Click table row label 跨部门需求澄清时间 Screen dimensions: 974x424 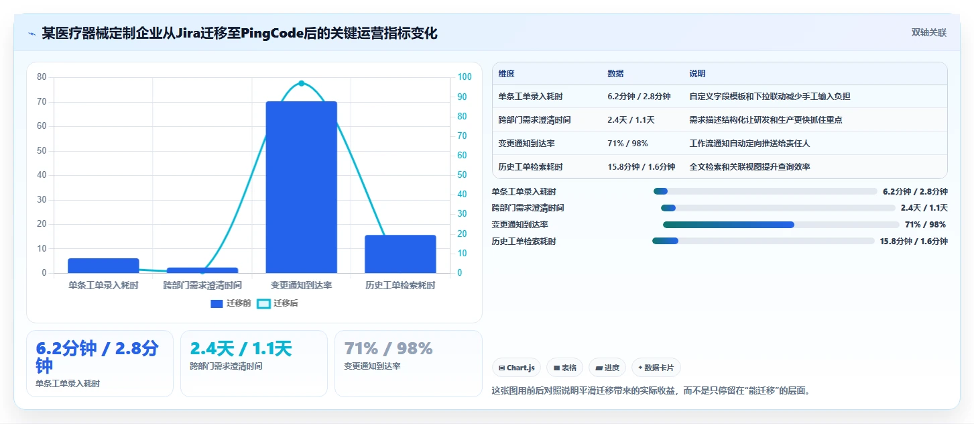point(534,120)
